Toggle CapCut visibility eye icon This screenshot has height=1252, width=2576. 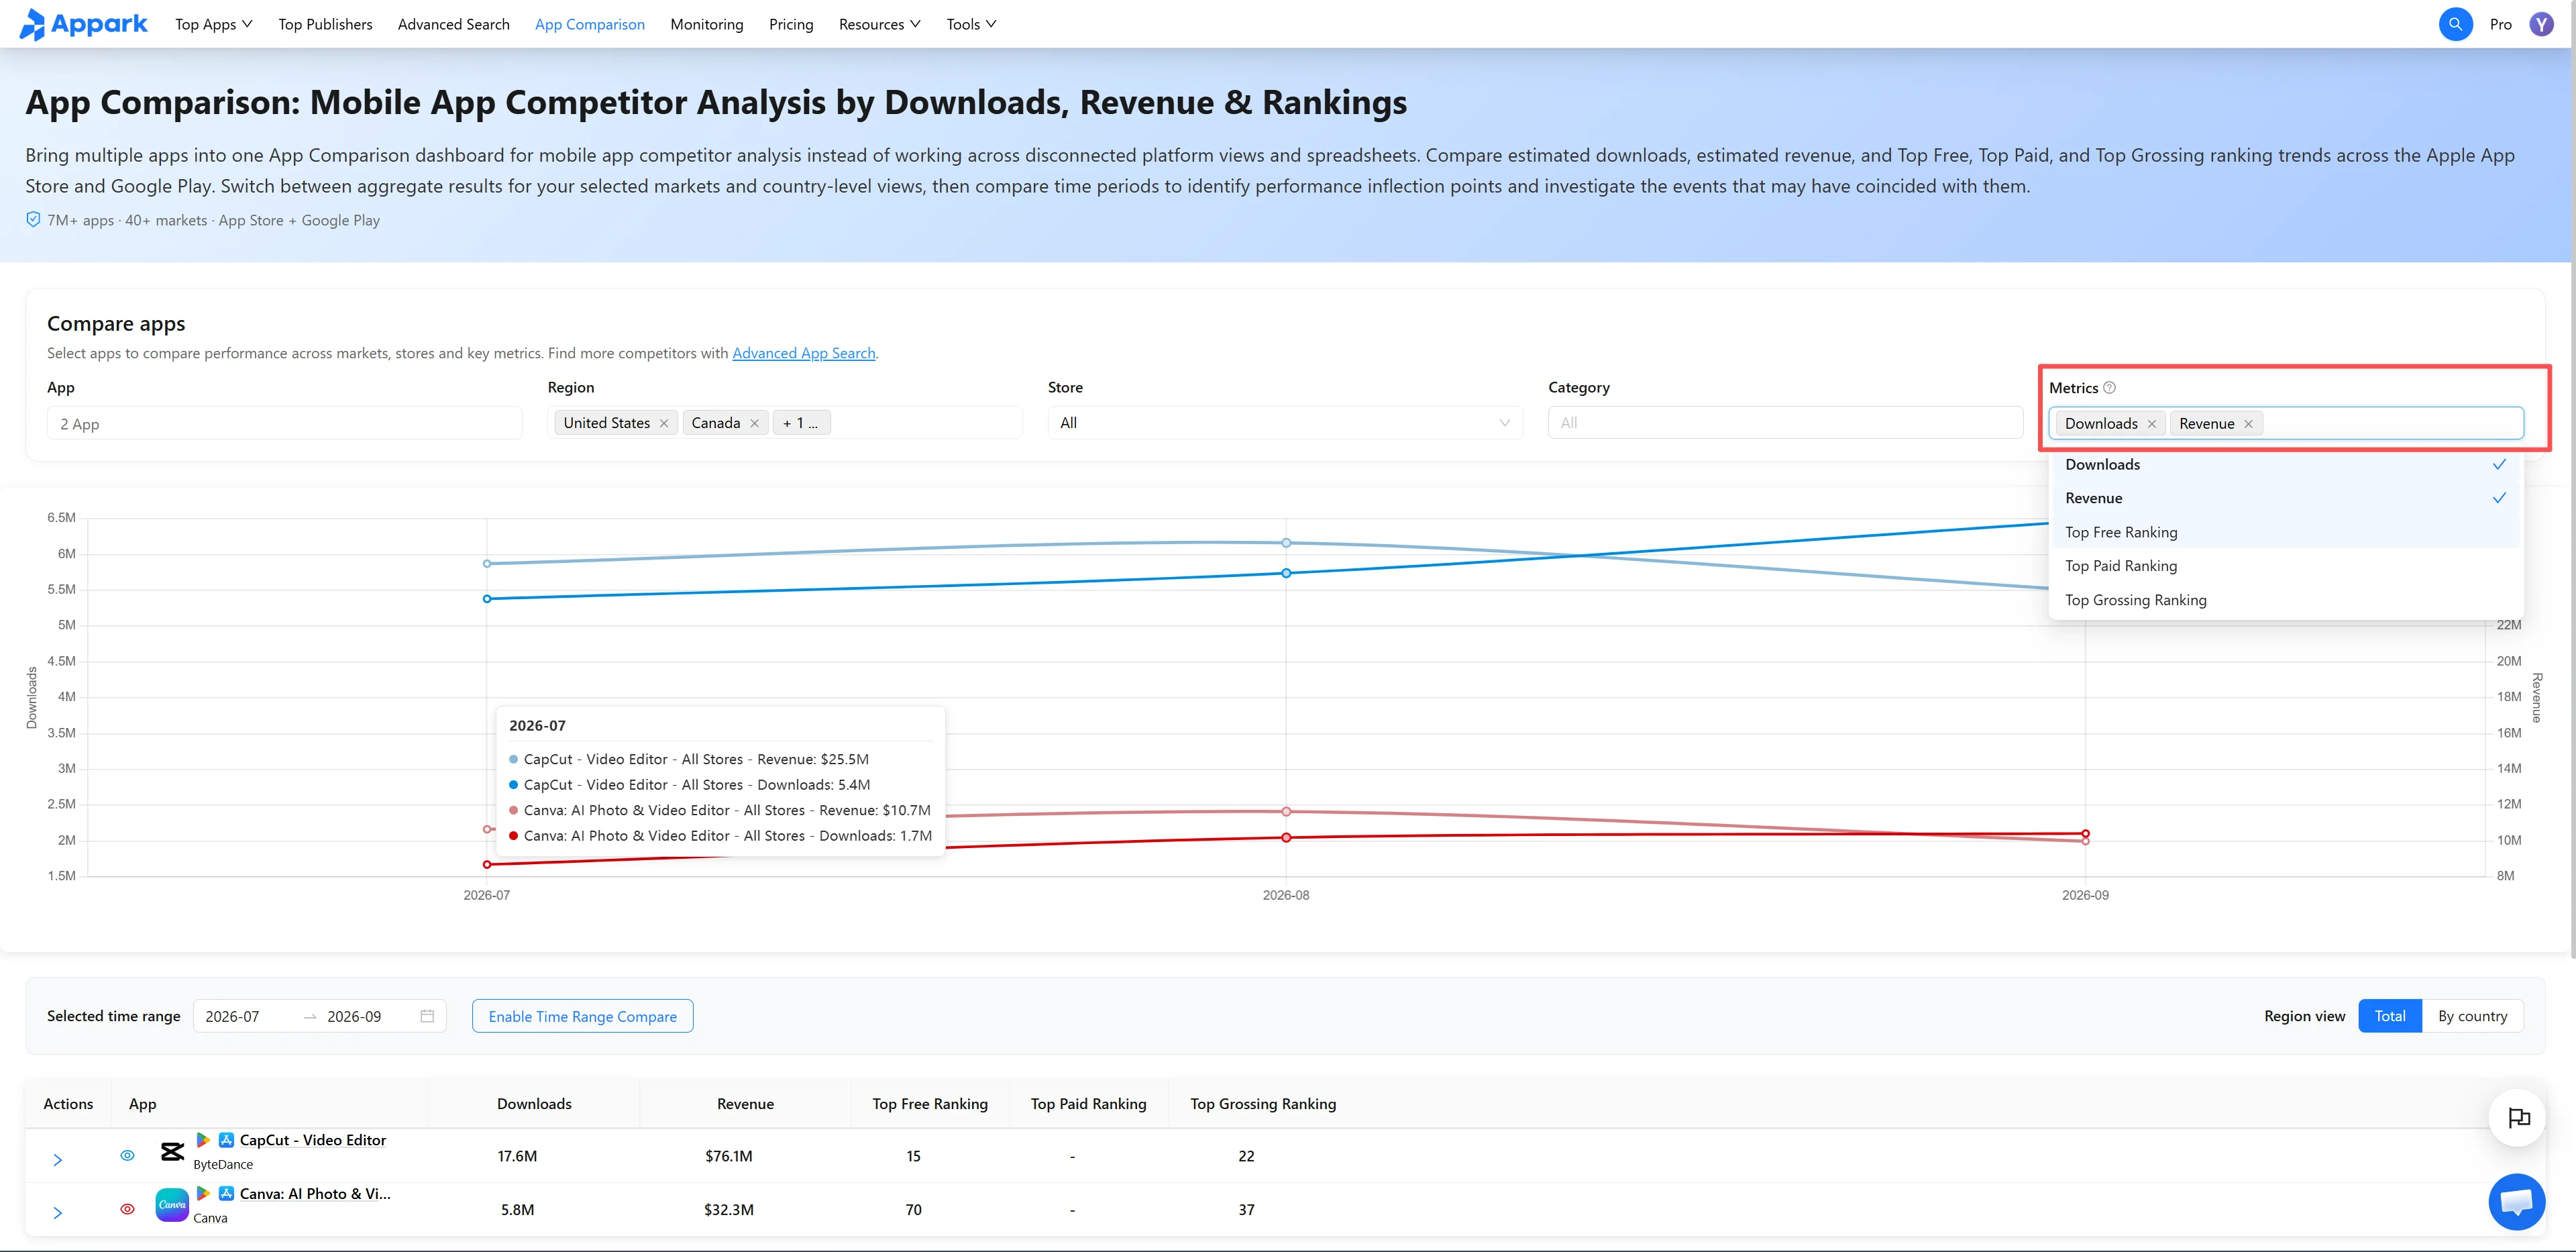click(127, 1155)
